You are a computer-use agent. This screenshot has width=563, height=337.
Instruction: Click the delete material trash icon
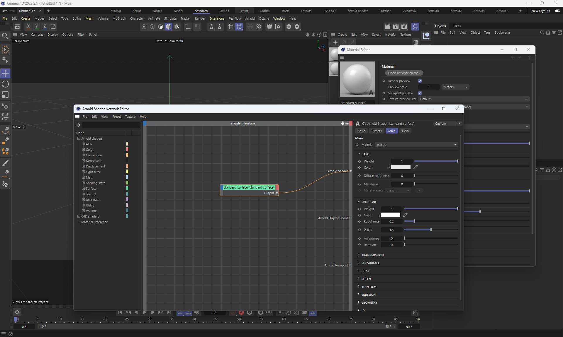(x=416, y=42)
